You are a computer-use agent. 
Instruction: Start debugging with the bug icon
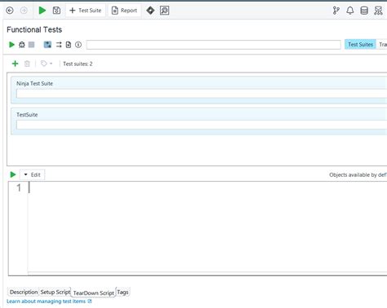click(22, 45)
